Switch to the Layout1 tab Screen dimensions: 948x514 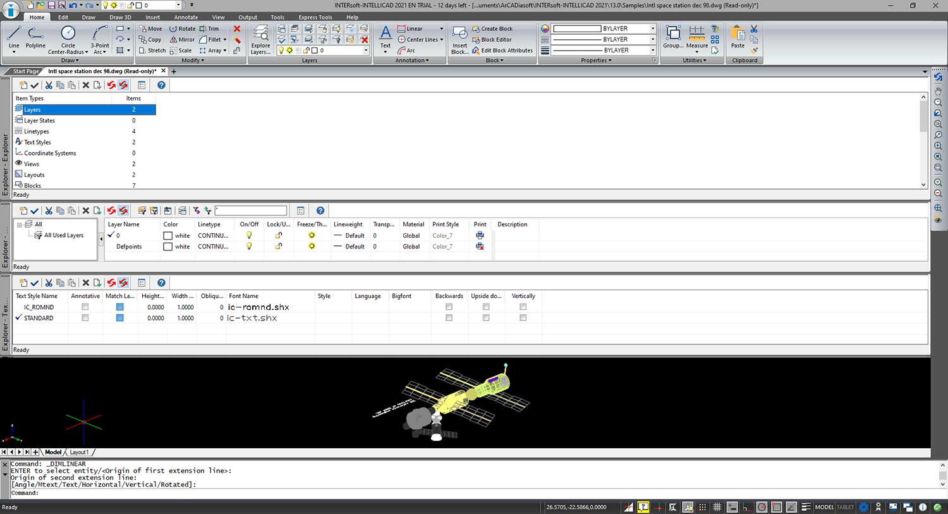tap(79, 452)
